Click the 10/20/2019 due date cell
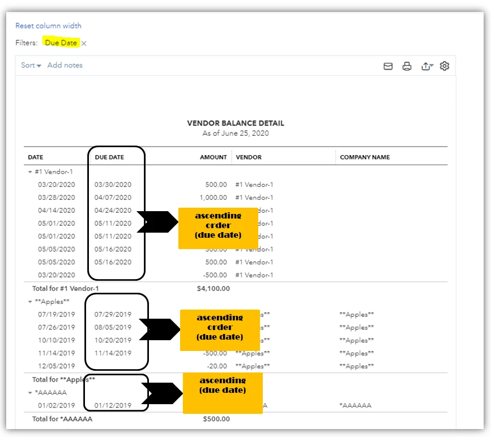 [x=113, y=340]
